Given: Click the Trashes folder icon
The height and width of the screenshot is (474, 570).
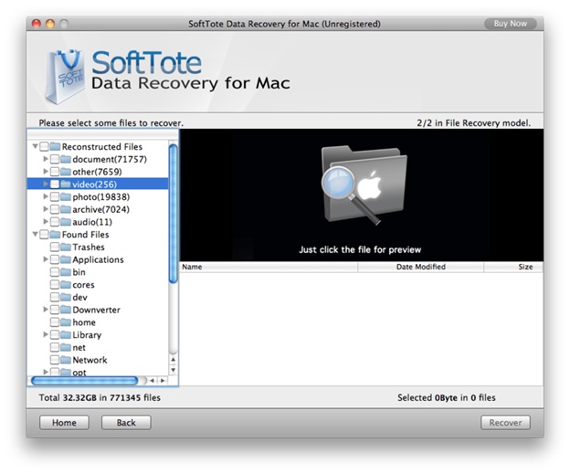Looking at the screenshot, I should 66,247.
